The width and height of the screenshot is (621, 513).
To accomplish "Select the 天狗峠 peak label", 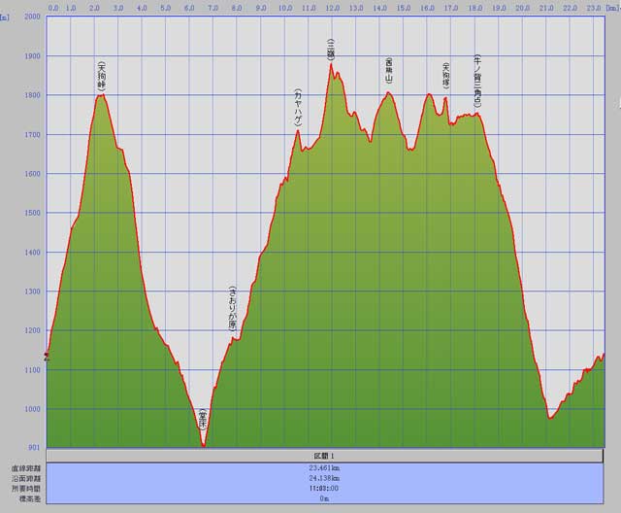I will tap(101, 77).
